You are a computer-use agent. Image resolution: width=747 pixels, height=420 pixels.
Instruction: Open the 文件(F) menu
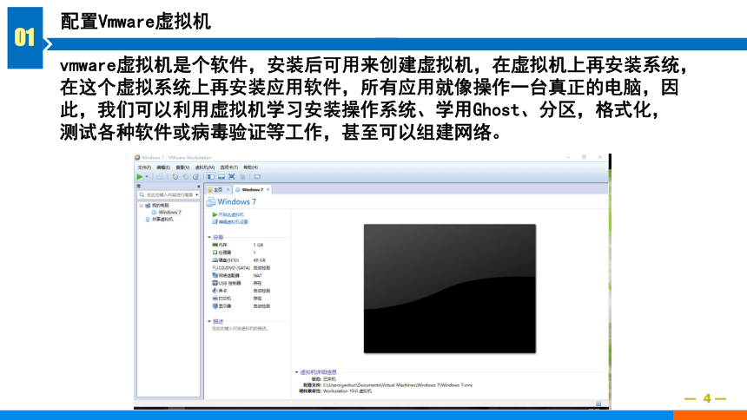tap(144, 167)
